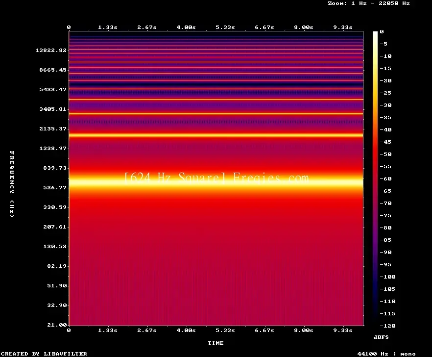
Task: Pick the 6.67s label on the top time axis
Action: 264,27
